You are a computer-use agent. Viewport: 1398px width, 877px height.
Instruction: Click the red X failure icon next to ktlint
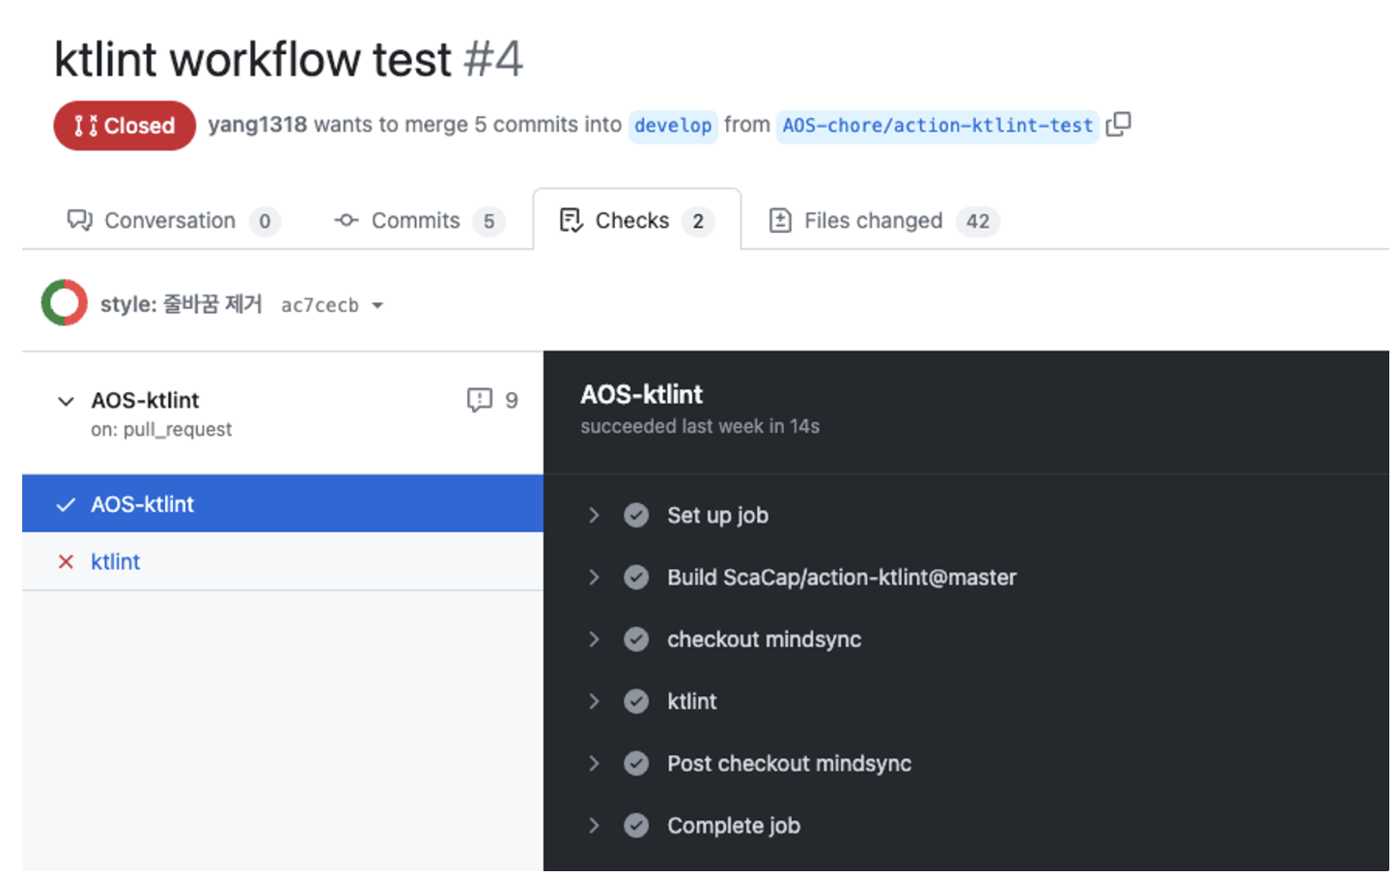66,561
